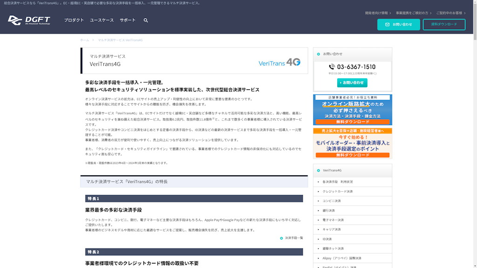Open the サポート menu
Viewport: 477px width, 268px height.
point(128,20)
